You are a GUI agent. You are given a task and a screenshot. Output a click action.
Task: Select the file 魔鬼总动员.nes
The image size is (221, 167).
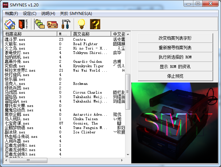[x=19, y=110]
